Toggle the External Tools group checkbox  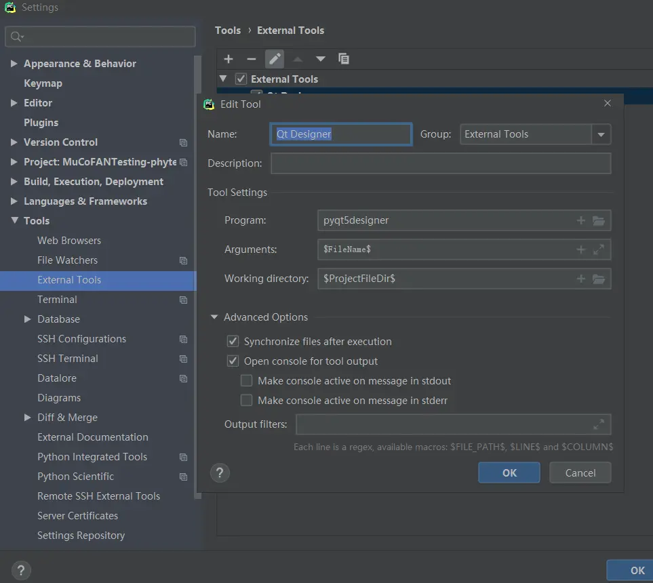click(x=241, y=79)
